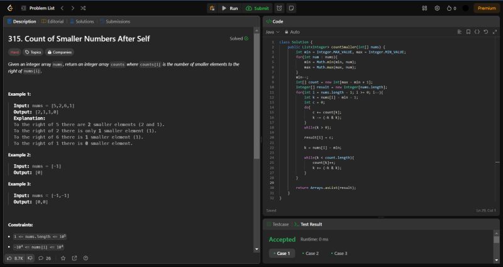This screenshot has width=503, height=267.
Task: Pick a random problem with shuffle icon
Action: point(83,8)
